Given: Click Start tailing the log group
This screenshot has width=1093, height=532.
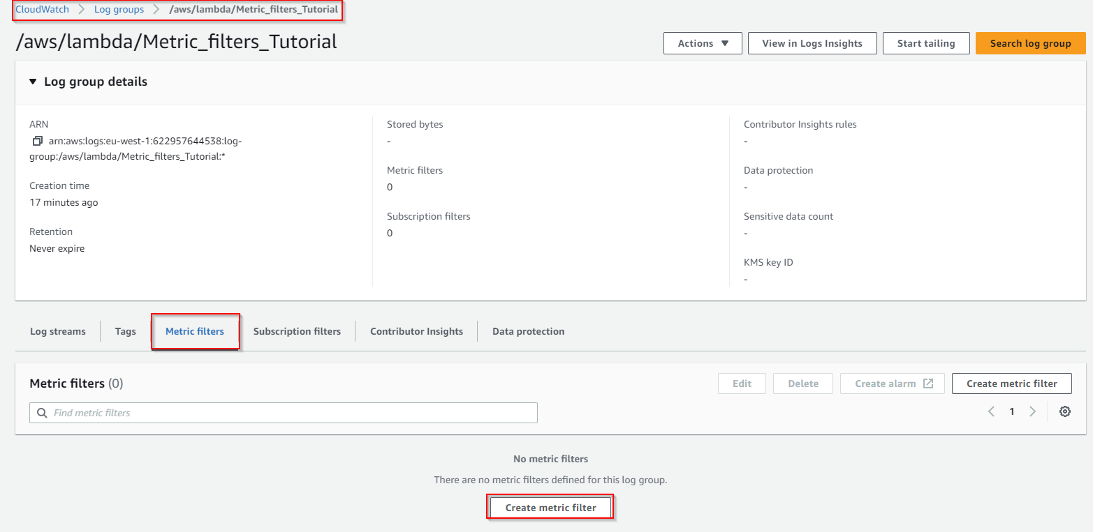Looking at the screenshot, I should click(x=926, y=43).
